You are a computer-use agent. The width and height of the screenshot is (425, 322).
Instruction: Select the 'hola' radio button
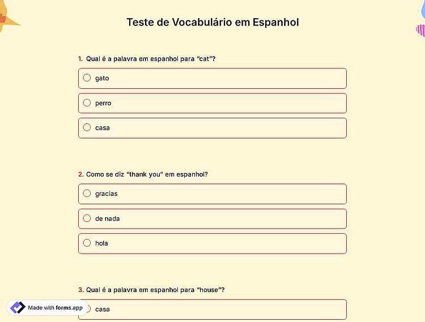(87, 243)
